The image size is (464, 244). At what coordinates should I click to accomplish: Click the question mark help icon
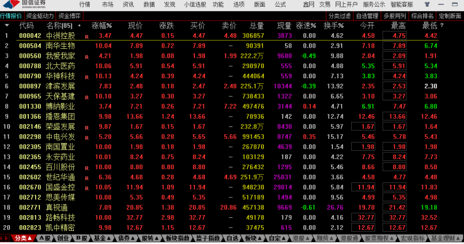pos(442,26)
